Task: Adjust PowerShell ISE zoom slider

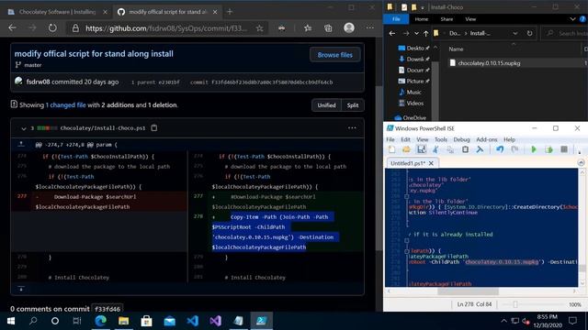Action: click(515, 304)
